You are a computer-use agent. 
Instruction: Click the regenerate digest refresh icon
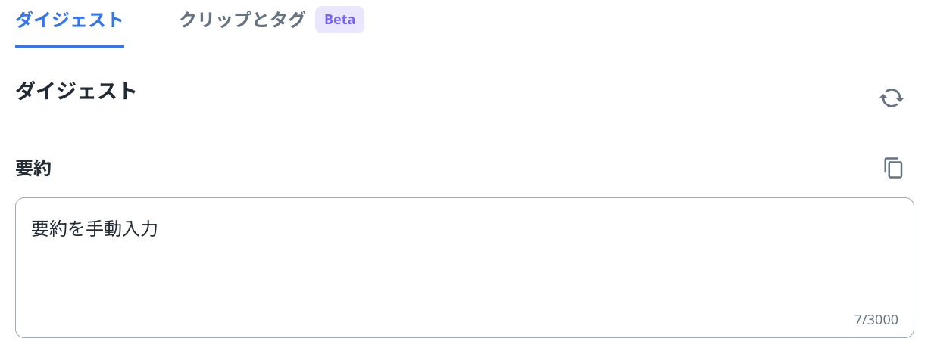pyautogui.click(x=892, y=98)
